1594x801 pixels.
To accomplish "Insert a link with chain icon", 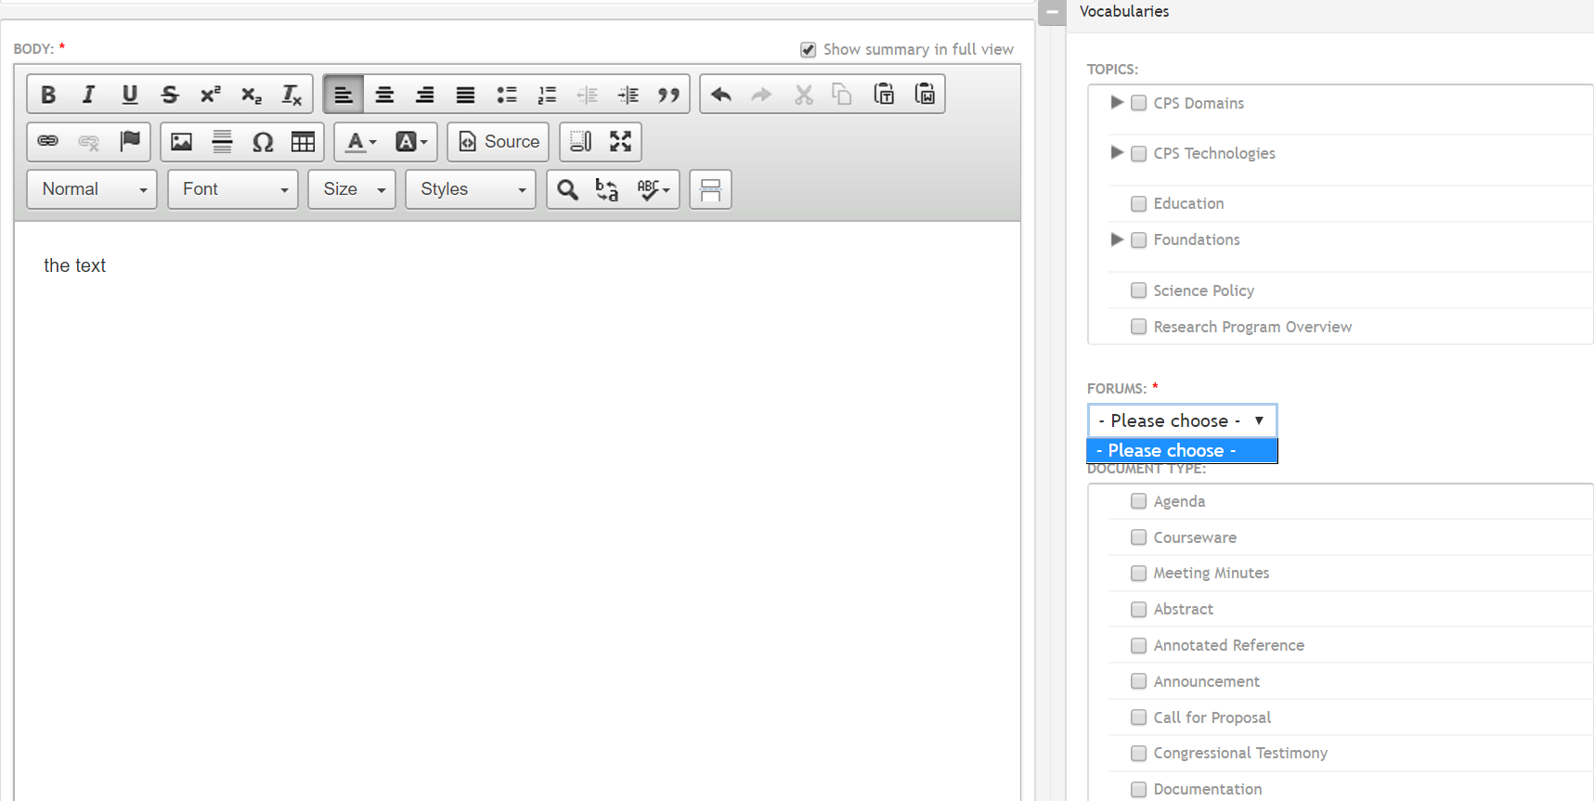I will [48, 142].
